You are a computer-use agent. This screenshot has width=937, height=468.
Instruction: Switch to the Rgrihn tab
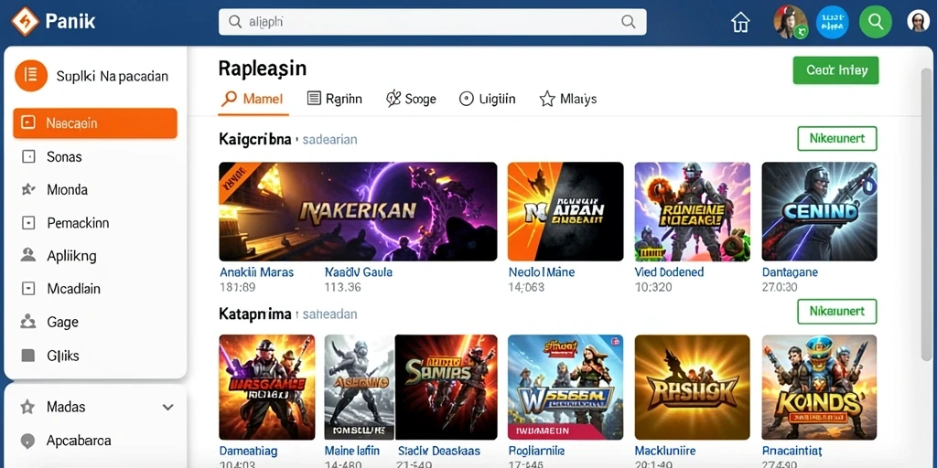[334, 99]
